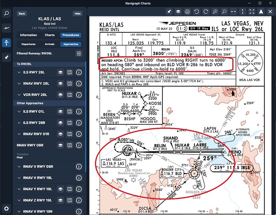Image resolution: width=276 pixels, height=215 pixels.
Task: Open settings gear in left sidebar
Action: click(6, 209)
